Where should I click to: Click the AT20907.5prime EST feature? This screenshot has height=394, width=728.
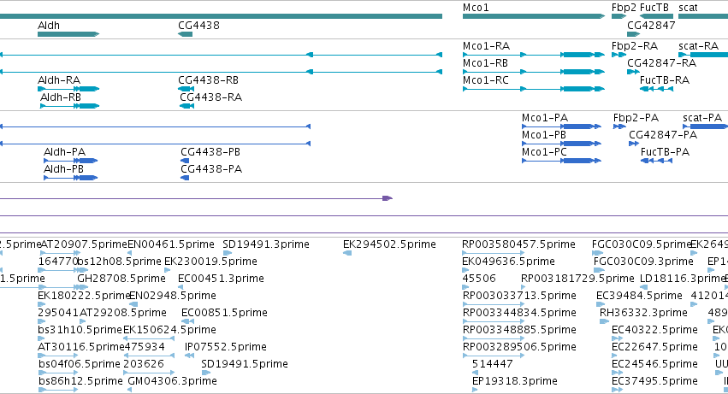click(61, 253)
